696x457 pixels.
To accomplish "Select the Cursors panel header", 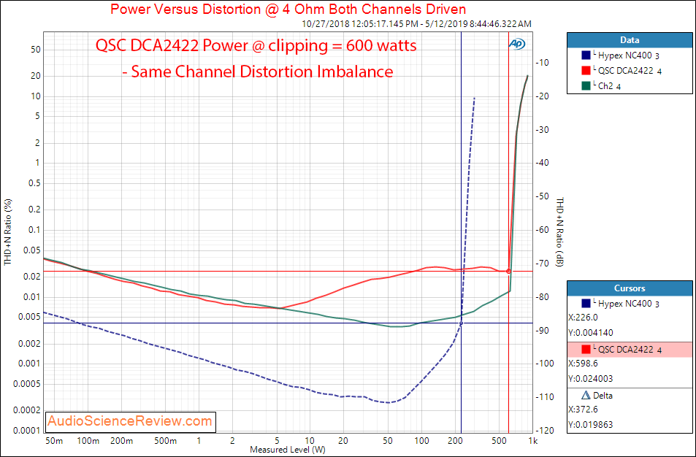I will pyautogui.click(x=630, y=288).
